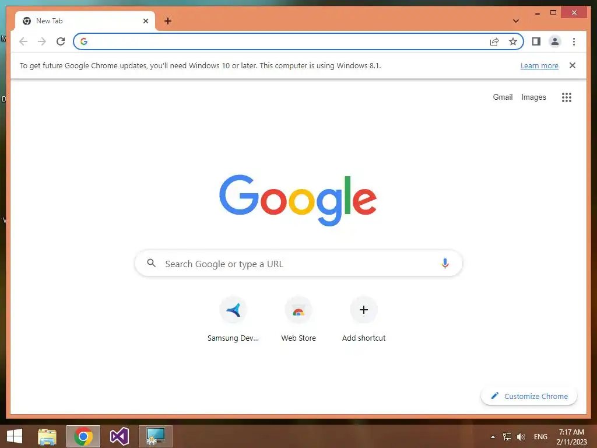Click the Chrome taskbar icon

click(83, 436)
